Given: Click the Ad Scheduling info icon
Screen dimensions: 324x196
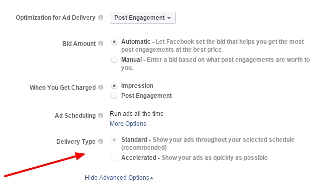Looking at the screenshot, I should [101, 115].
